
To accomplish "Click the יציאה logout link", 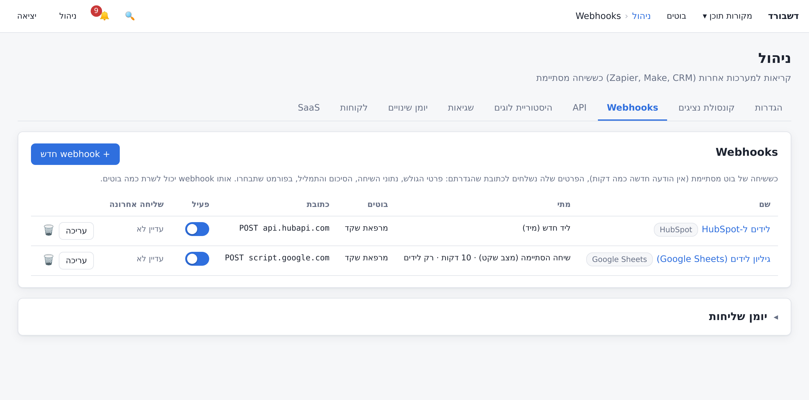I will (x=27, y=16).
